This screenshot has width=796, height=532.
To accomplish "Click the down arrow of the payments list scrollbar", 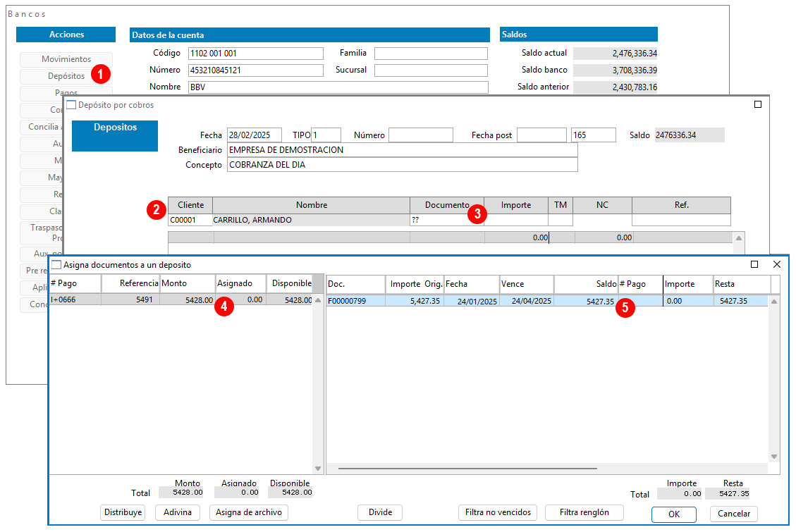I will pyautogui.click(x=318, y=469).
